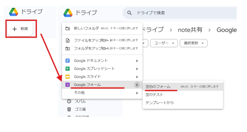The height and width of the screenshot is (132, 247).
Task: Select 新しいフォルダ menu entry
Action: point(102,28)
